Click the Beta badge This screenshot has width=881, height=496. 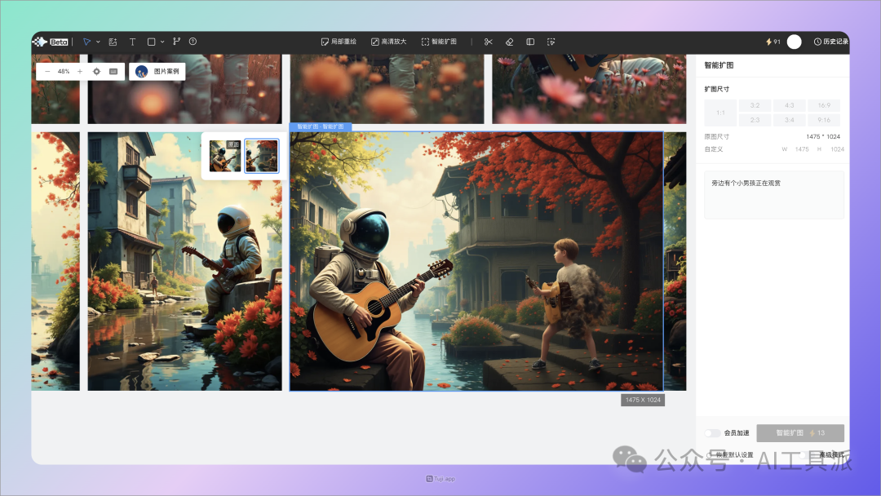coord(59,42)
